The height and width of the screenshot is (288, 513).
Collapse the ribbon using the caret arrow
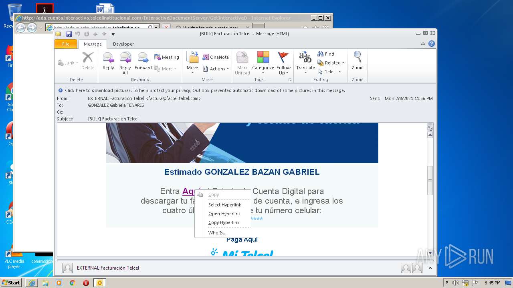pyautogui.click(x=423, y=44)
